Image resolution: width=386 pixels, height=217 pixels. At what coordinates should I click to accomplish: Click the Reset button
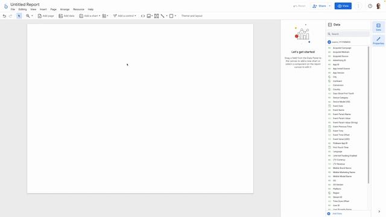(299, 6)
